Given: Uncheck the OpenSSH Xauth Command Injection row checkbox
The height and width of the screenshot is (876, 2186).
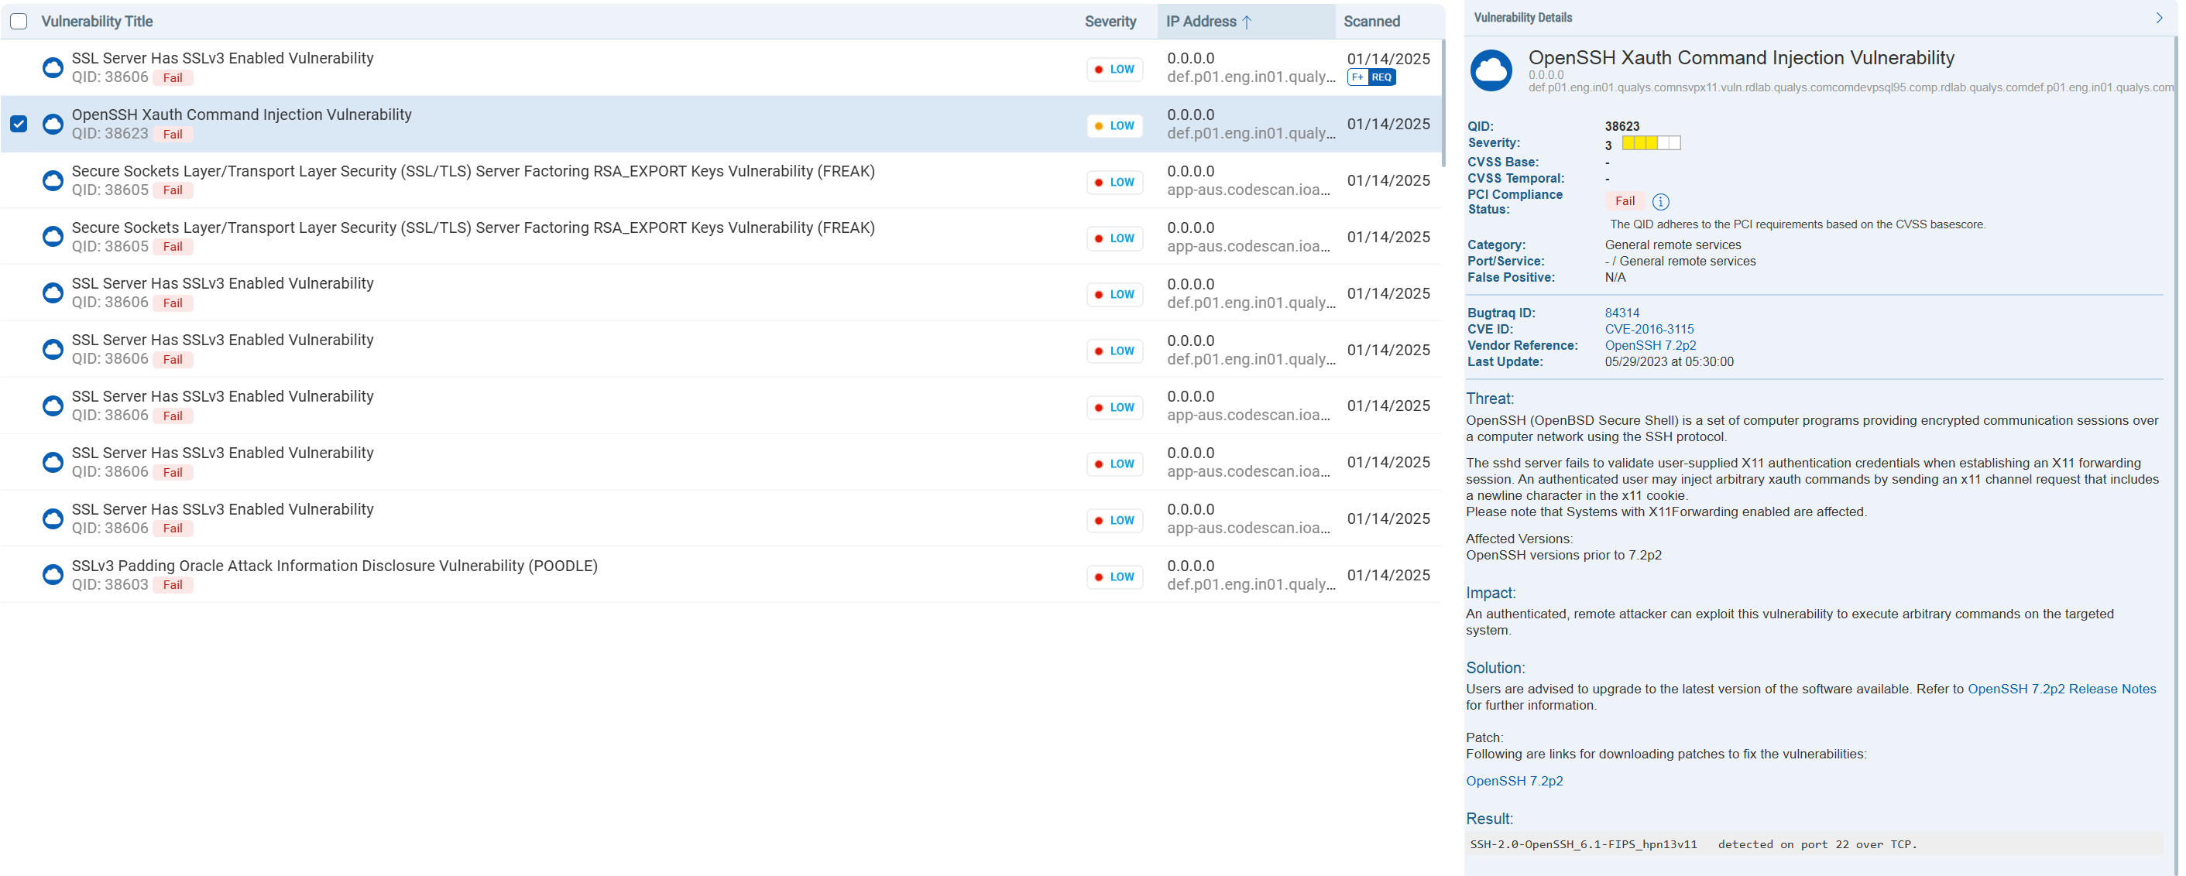Looking at the screenshot, I should click(19, 124).
